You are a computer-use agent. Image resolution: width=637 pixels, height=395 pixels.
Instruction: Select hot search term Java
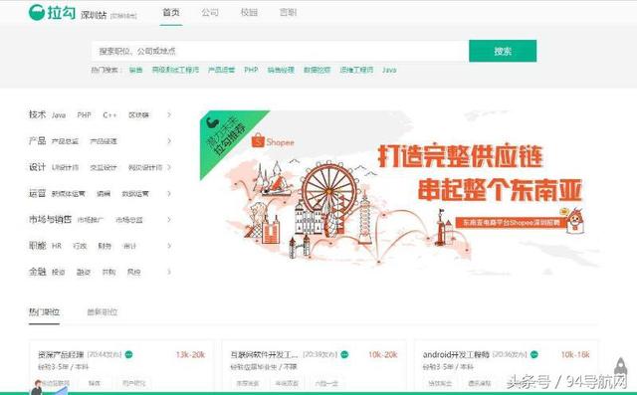tap(389, 70)
